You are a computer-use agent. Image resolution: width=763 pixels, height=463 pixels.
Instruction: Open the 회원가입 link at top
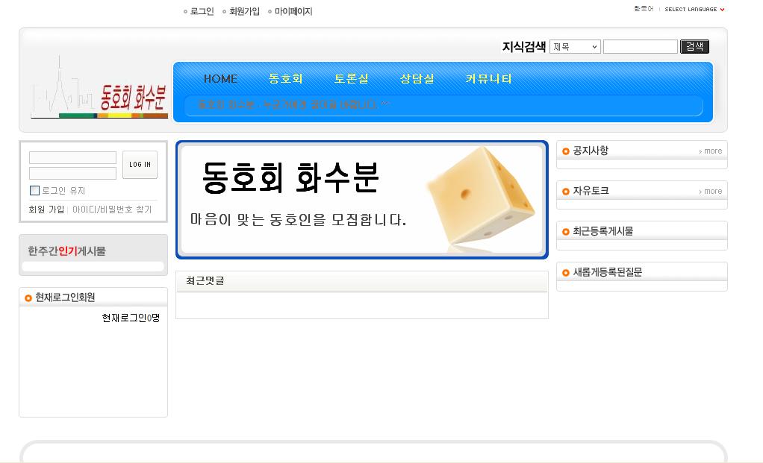point(244,11)
